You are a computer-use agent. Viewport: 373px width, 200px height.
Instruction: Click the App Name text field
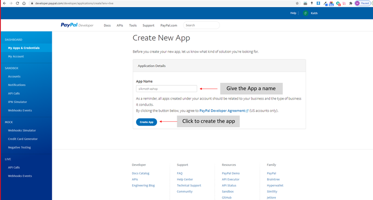point(166,89)
